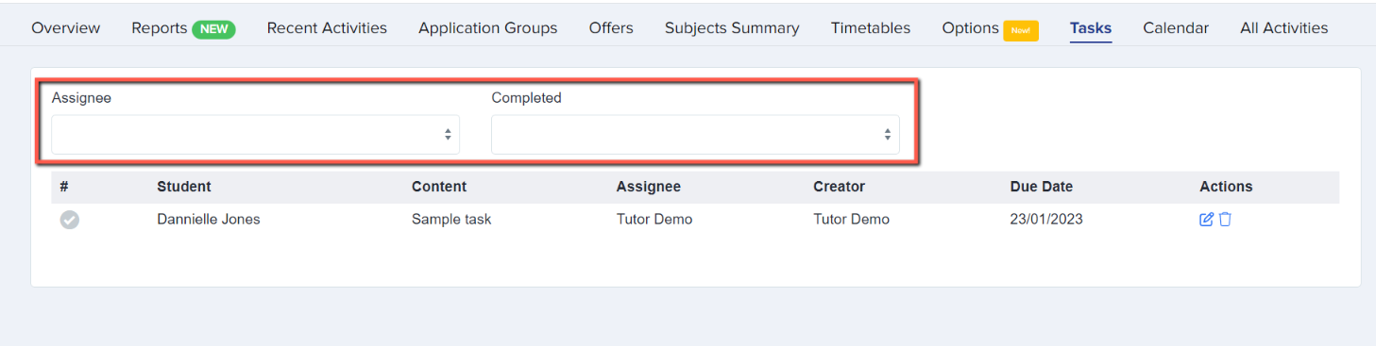Mark Dannielle Jones task as completed
This screenshot has width=1376, height=346.
[70, 220]
